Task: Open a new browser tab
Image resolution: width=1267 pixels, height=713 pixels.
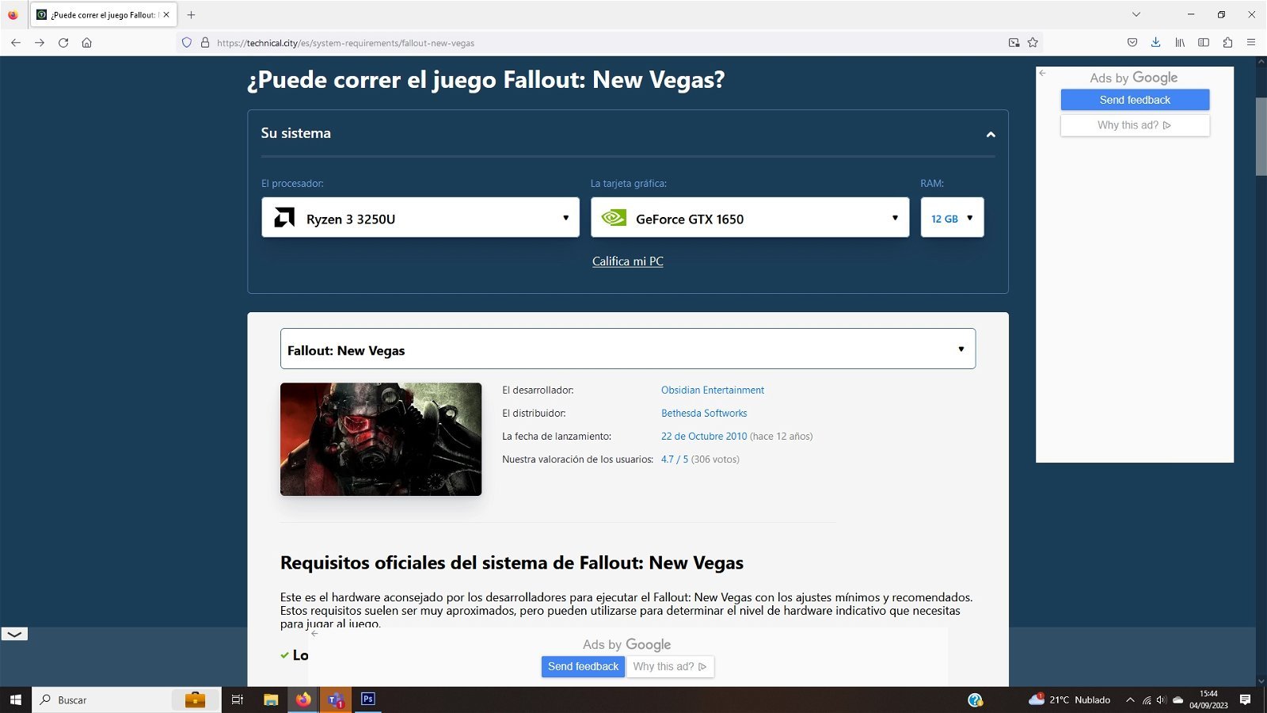Action: tap(191, 15)
